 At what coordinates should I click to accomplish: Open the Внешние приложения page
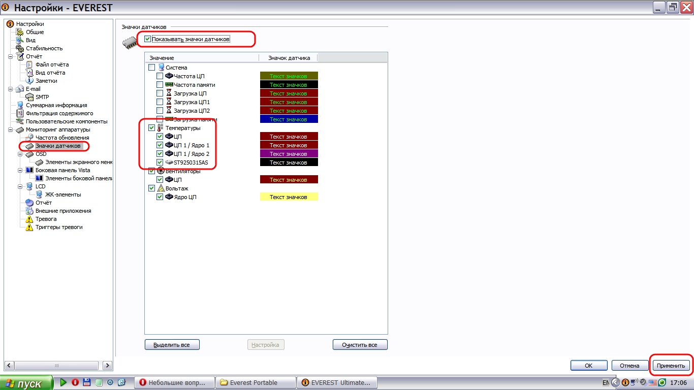point(63,211)
